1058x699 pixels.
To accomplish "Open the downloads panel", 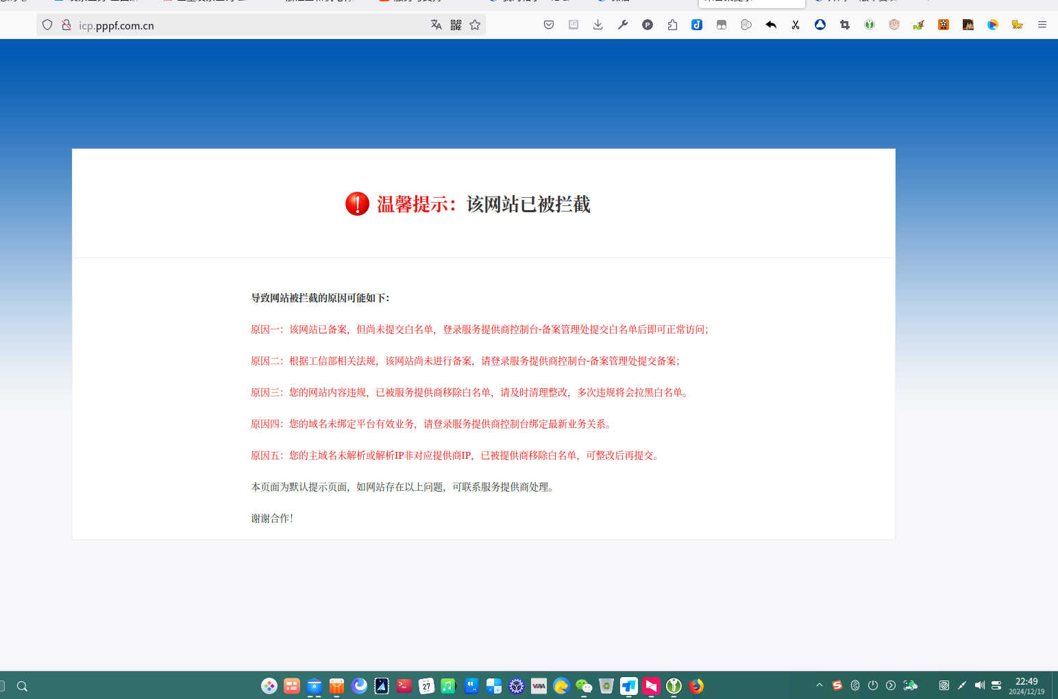I will click(598, 25).
